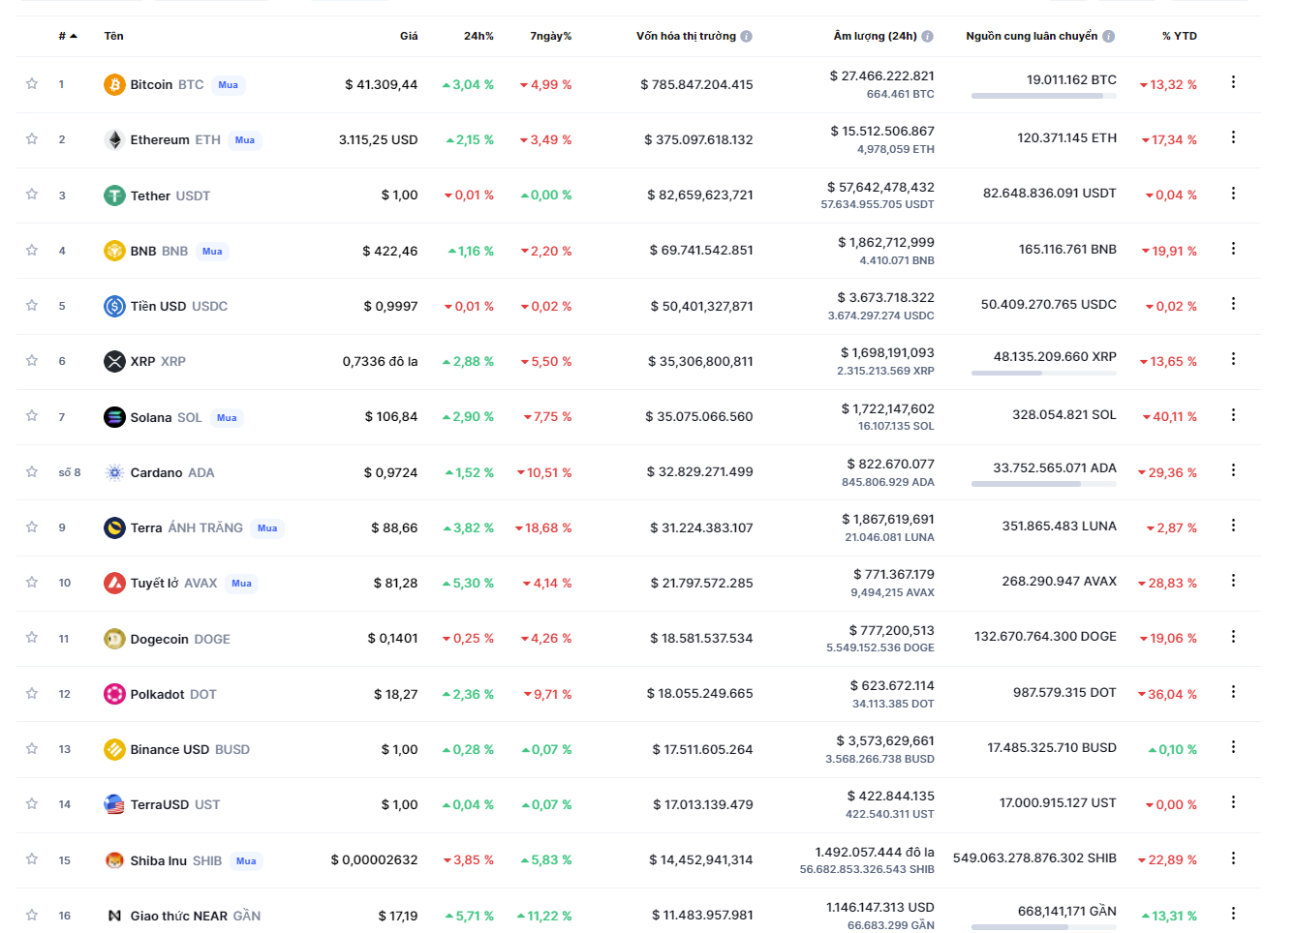Viewport: 1295px width, 933px height.
Task: Star Ethereum as a favorite
Action: pos(32,138)
